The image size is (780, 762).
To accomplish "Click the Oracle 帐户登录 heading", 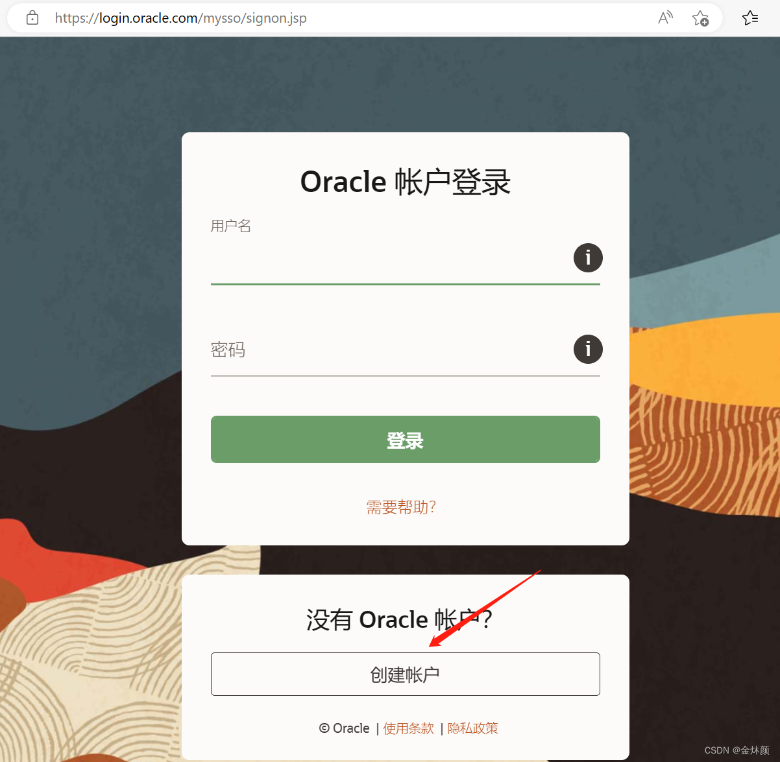I will (x=406, y=182).
